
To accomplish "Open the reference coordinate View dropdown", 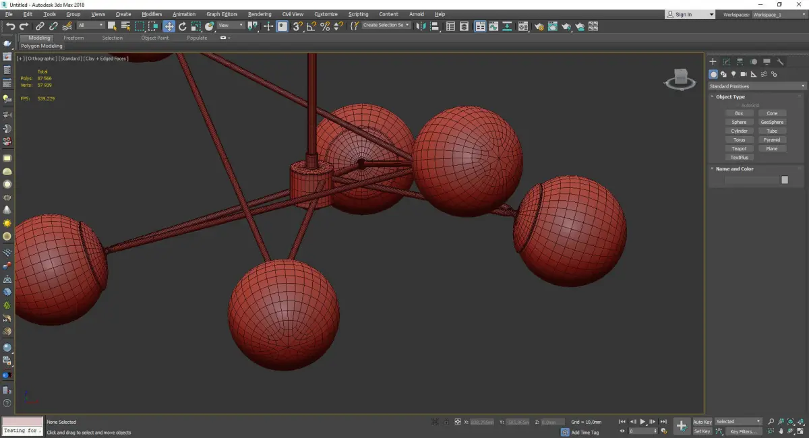I will [231, 26].
